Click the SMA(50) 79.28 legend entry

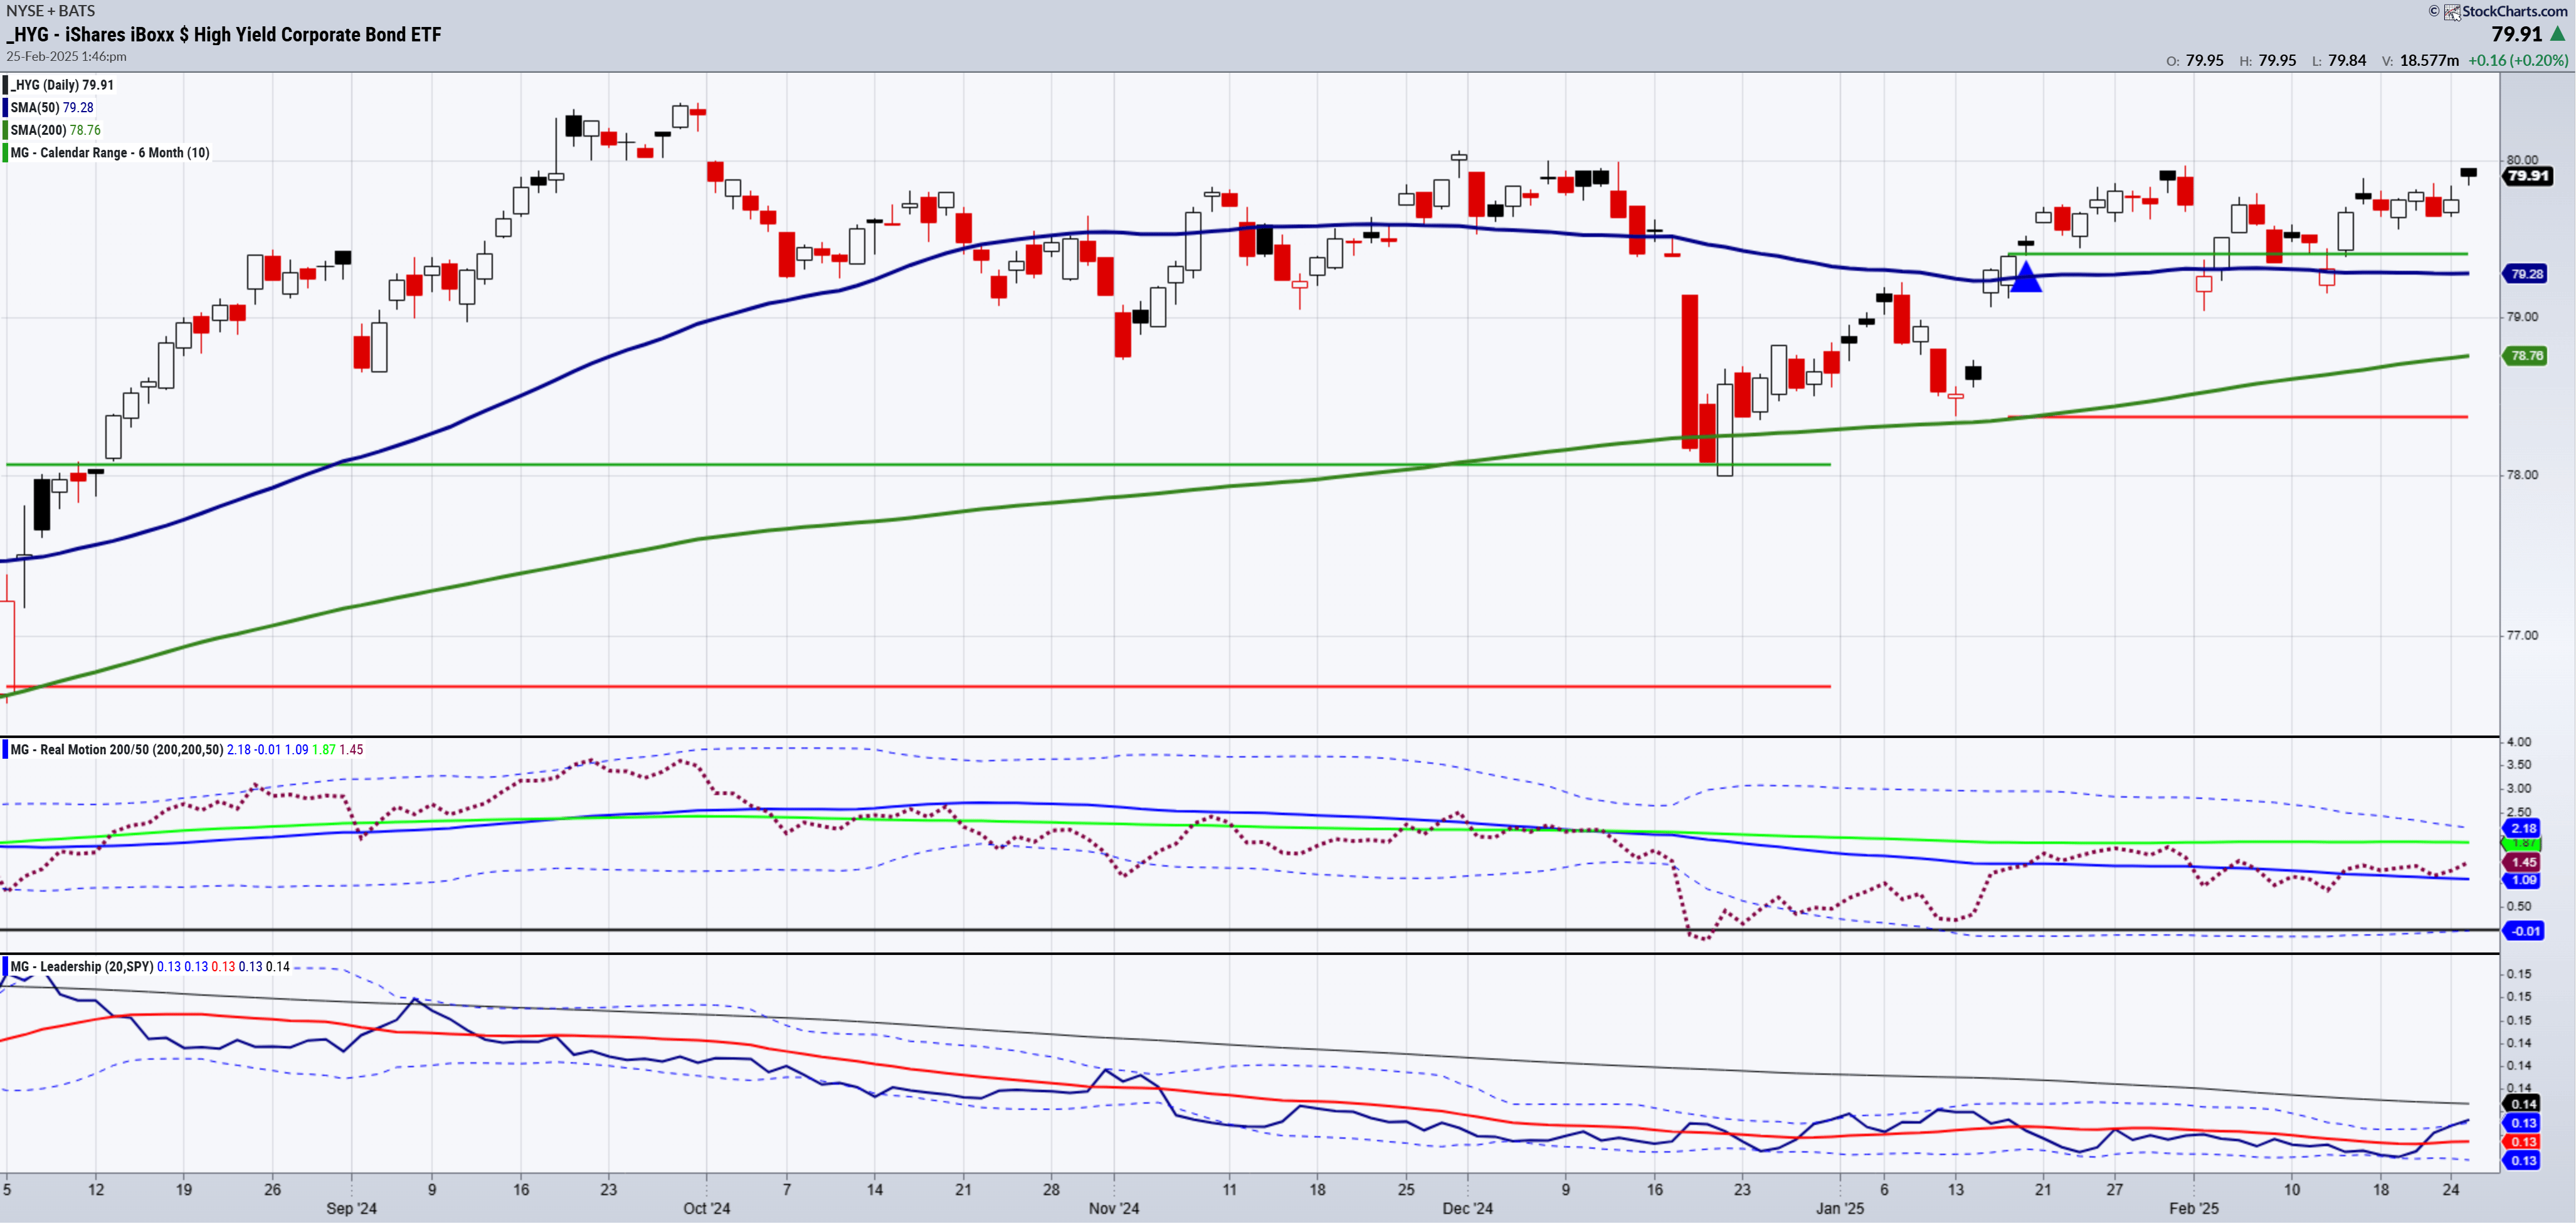pos(52,107)
